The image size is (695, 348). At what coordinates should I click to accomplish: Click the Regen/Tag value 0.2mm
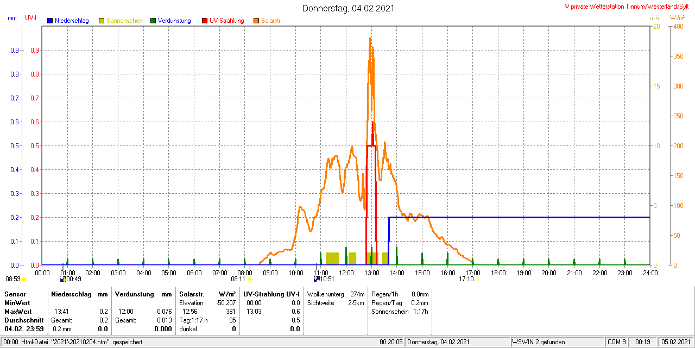420,303
